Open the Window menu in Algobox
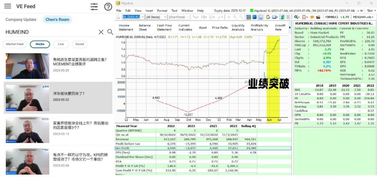377x177 pixels. tap(187, 11)
